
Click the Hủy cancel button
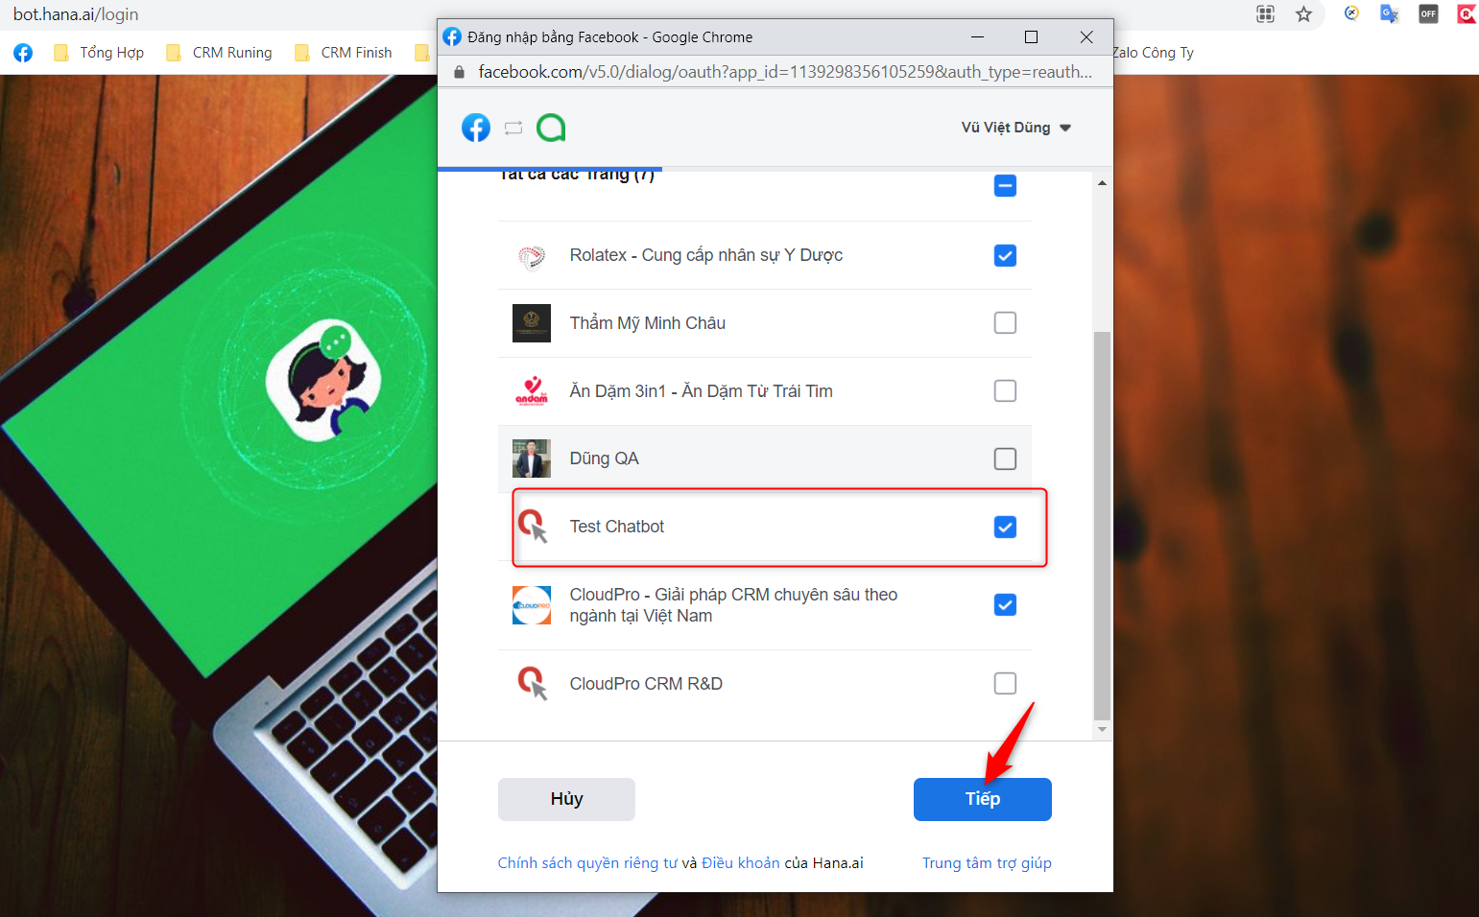click(566, 799)
